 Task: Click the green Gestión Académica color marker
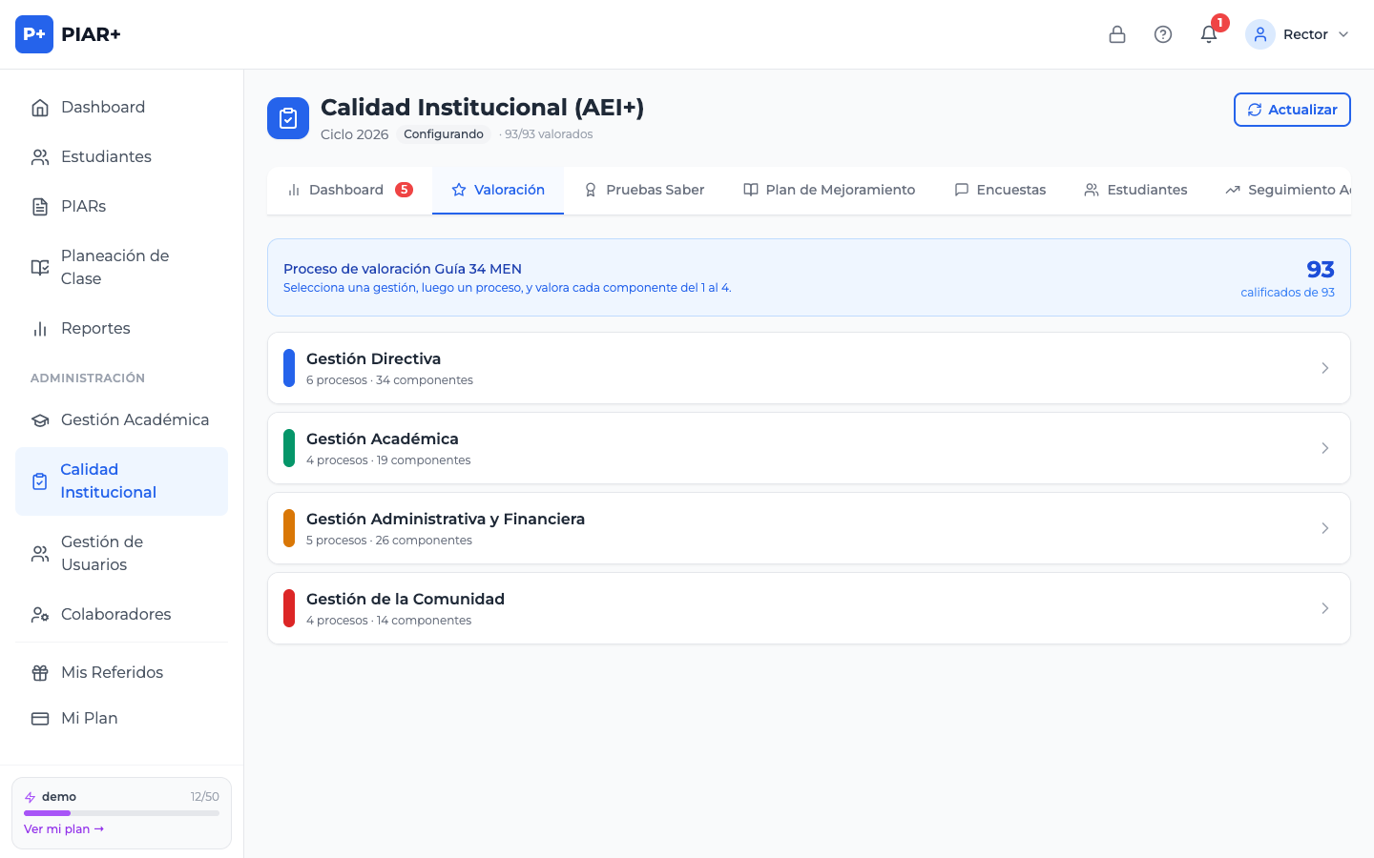tap(289, 448)
